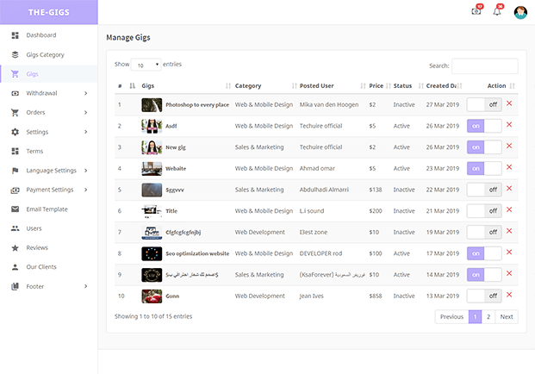Select the Reviews star icon
The image size is (535, 374).
pos(15,247)
